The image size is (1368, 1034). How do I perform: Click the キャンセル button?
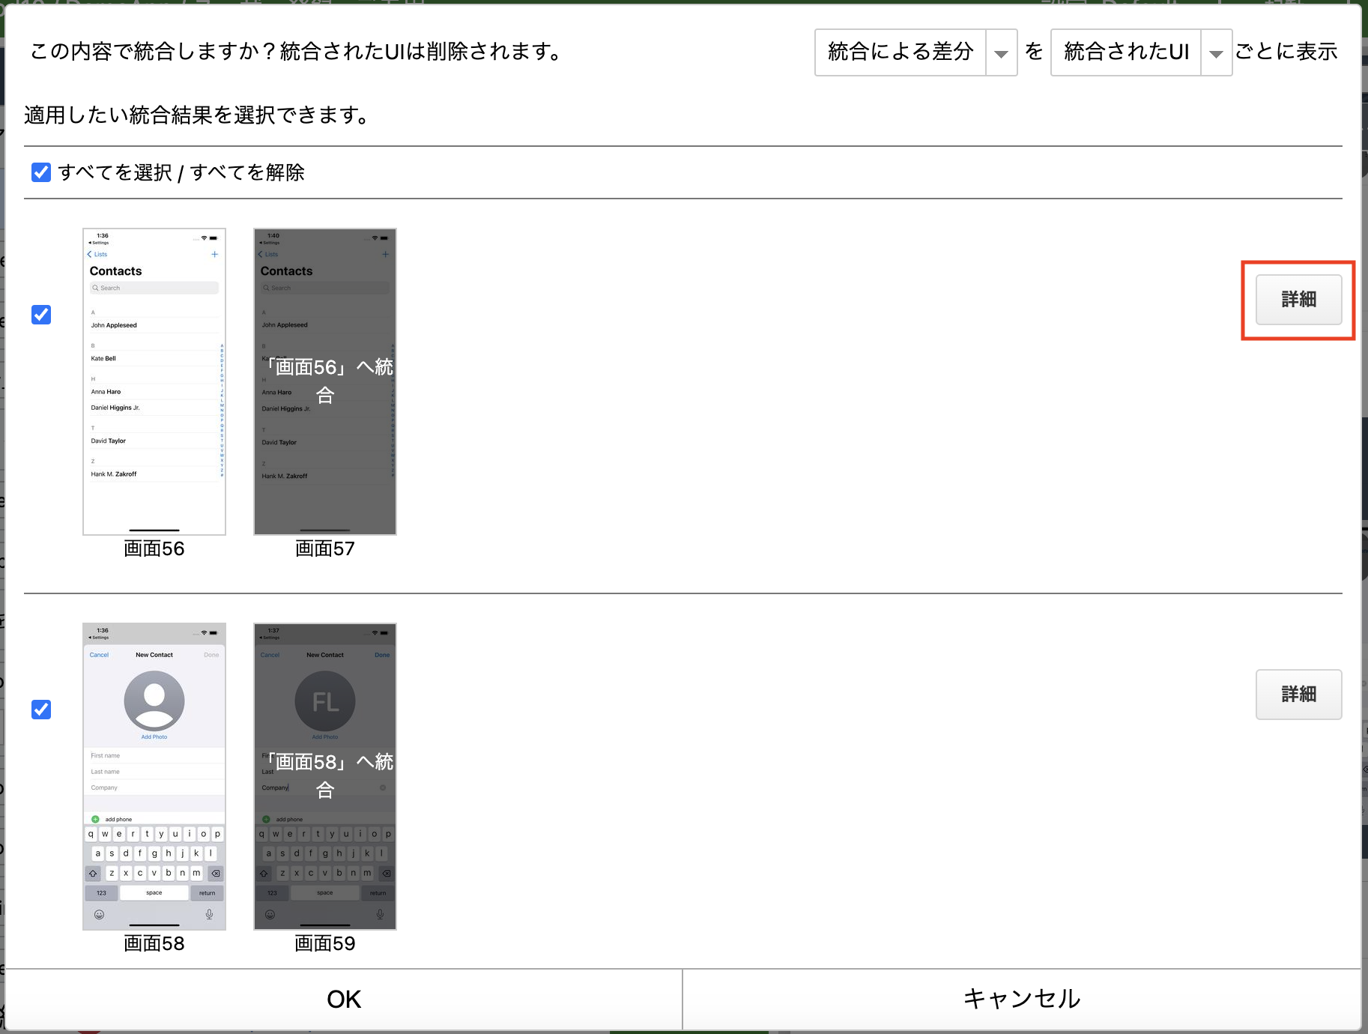[x=1022, y=999]
